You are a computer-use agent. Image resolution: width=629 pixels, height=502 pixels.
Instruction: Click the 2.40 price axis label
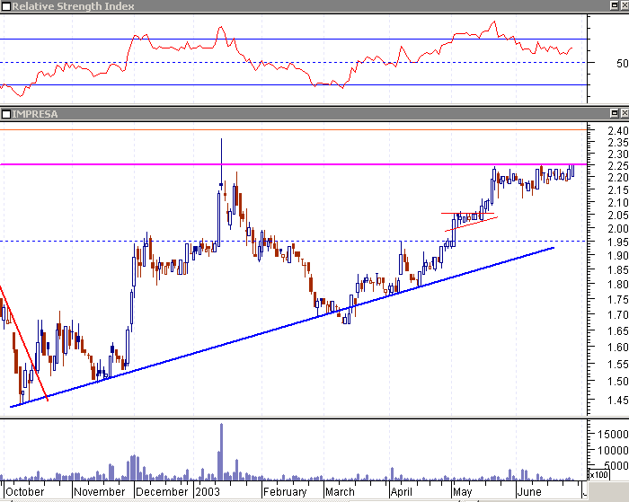[618, 131]
